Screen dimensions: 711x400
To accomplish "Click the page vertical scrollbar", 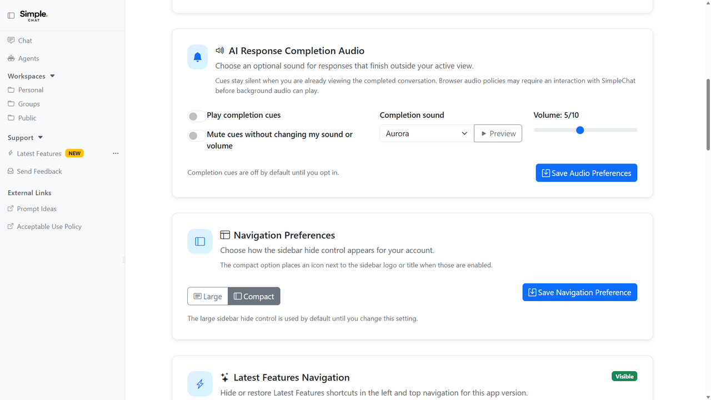I will click(708, 114).
